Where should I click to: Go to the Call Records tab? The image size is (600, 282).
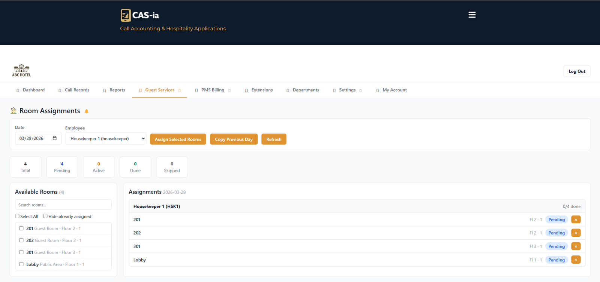77,90
